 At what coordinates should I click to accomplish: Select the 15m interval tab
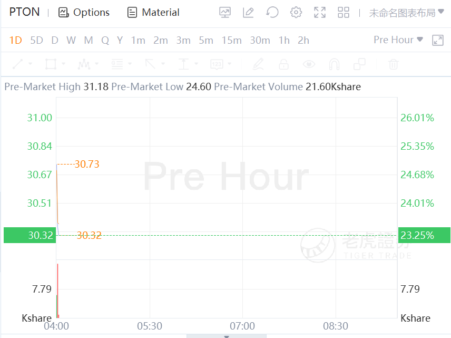231,40
